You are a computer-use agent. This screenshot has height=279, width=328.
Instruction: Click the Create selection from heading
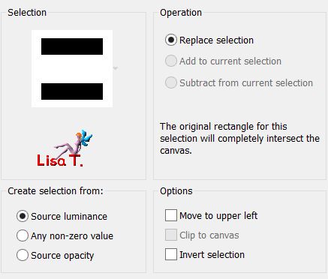point(56,191)
